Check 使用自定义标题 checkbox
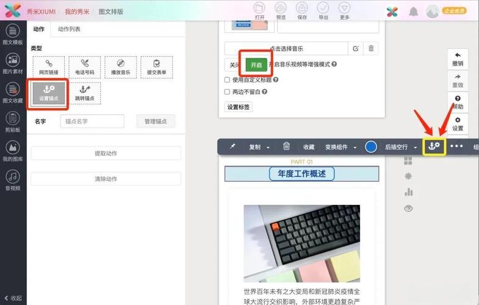The height and width of the screenshot is (305, 479). point(227,80)
